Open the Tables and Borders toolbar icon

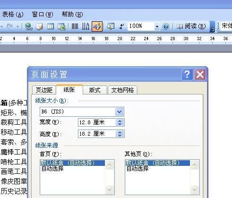point(39,26)
